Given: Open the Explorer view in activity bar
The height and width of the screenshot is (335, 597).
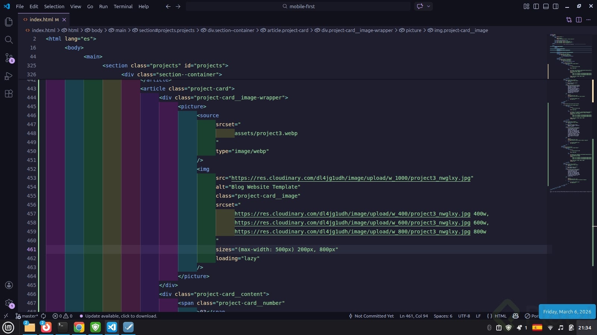Looking at the screenshot, I should [x=9, y=22].
